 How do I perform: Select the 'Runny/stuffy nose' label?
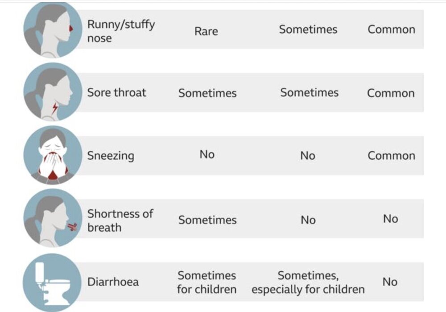pyautogui.click(x=121, y=31)
